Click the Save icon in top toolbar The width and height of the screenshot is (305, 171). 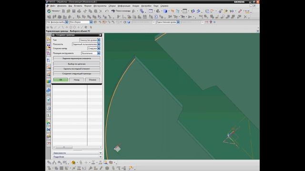pyautogui.click(x=74, y=11)
